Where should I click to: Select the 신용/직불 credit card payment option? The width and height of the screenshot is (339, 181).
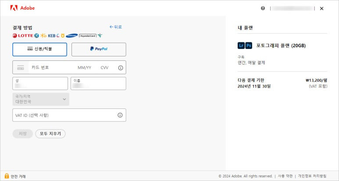click(x=40, y=49)
